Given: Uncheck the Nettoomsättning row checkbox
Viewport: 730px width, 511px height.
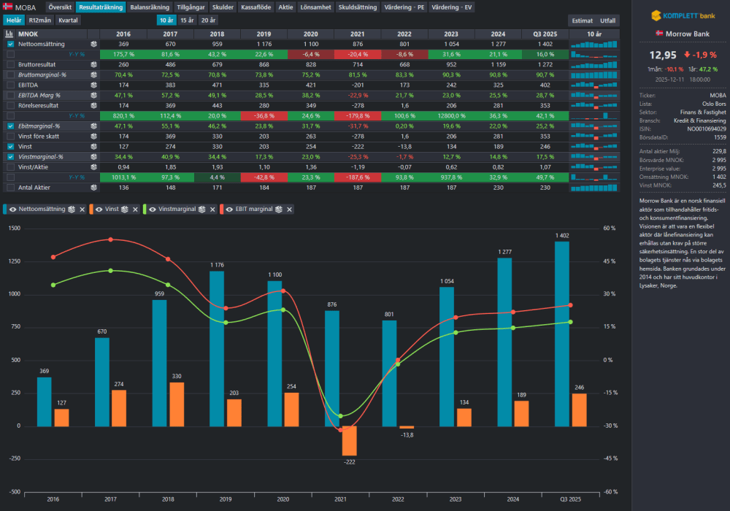Looking at the screenshot, I should pos(11,45).
